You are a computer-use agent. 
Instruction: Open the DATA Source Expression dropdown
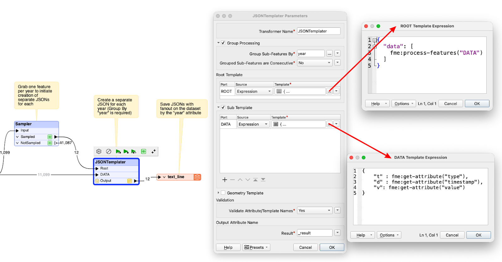pyautogui.click(x=253, y=124)
